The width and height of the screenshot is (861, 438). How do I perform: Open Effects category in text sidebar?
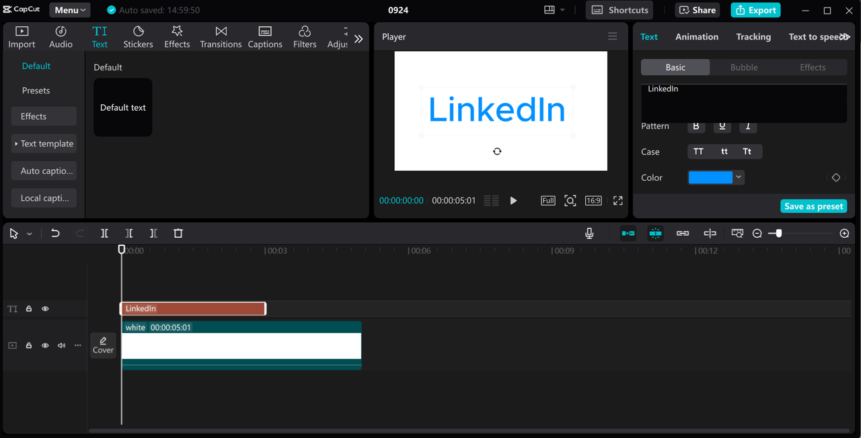click(x=44, y=116)
